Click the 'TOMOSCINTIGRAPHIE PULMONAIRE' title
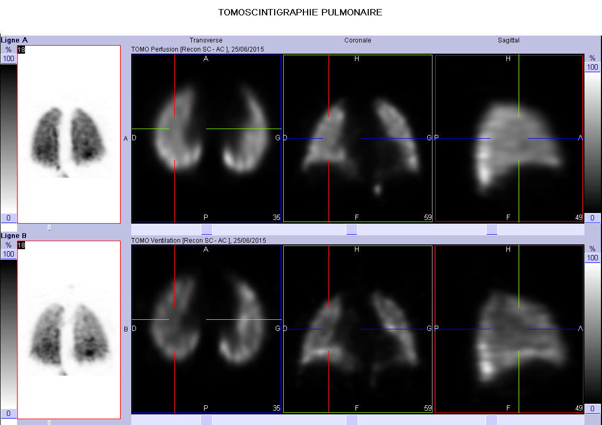 (300, 13)
